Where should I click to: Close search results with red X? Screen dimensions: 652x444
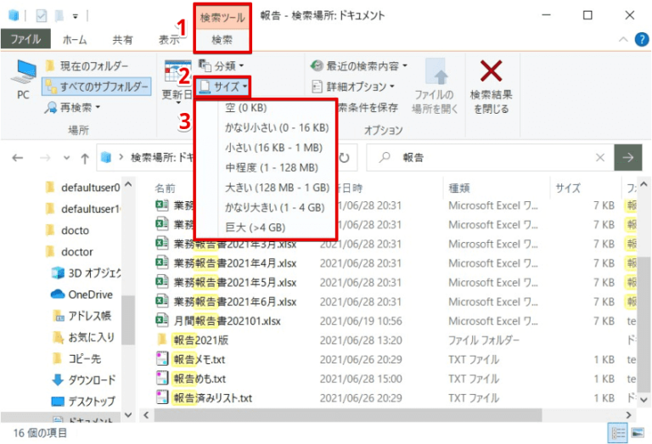point(491,87)
